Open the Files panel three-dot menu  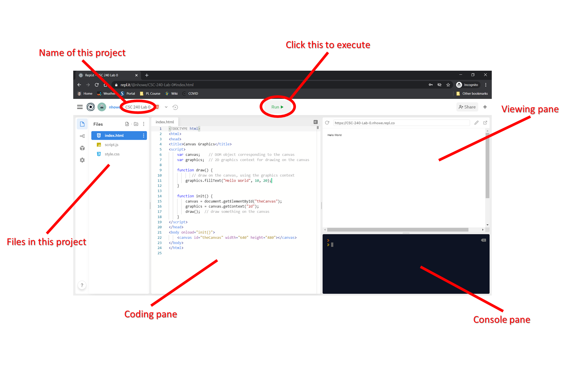click(x=144, y=124)
